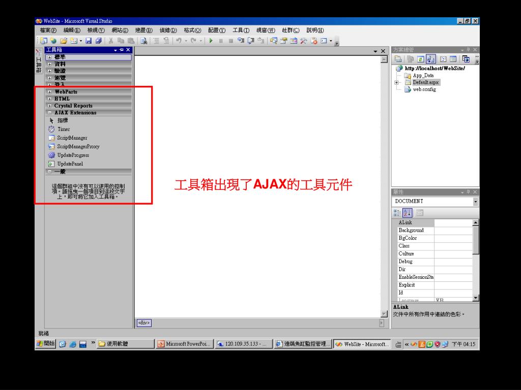Screen dimensions: 521x390
Task: Open the DOCUMENT object dropdown in Properties
Action: pos(475,201)
